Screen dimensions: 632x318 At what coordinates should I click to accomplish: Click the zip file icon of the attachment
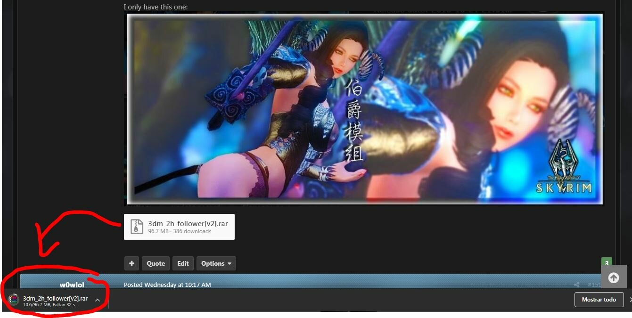[137, 227]
